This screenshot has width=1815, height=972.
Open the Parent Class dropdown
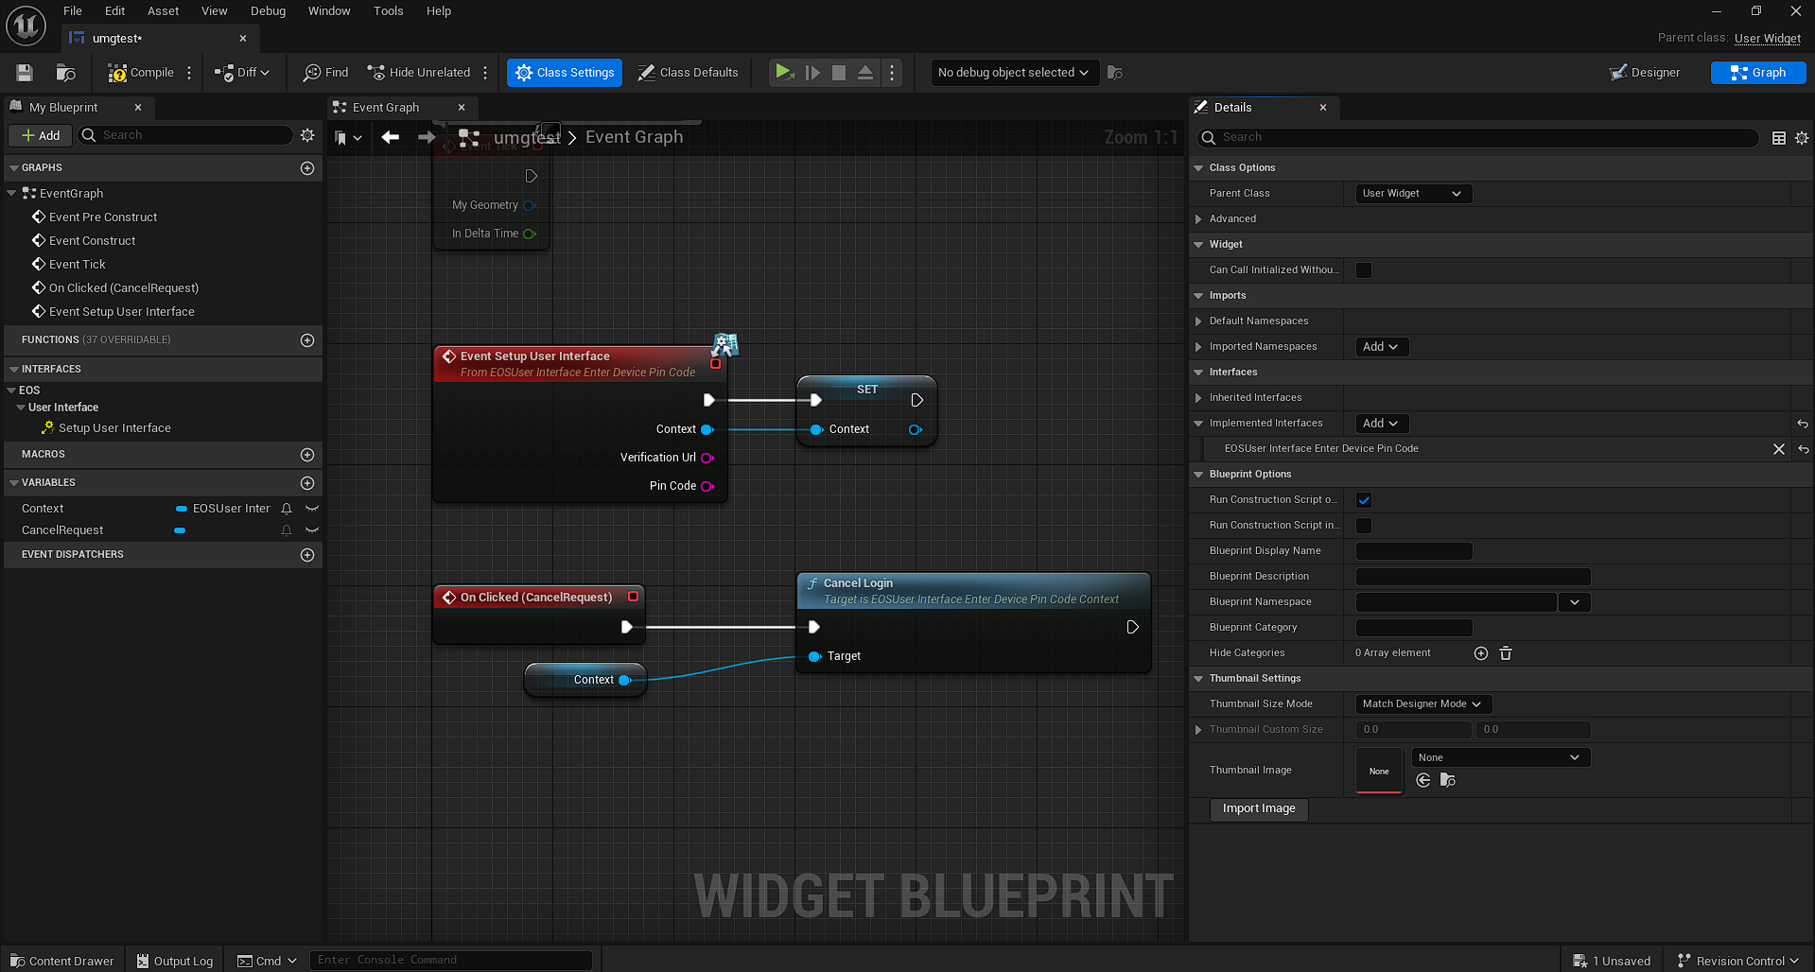(x=1412, y=193)
